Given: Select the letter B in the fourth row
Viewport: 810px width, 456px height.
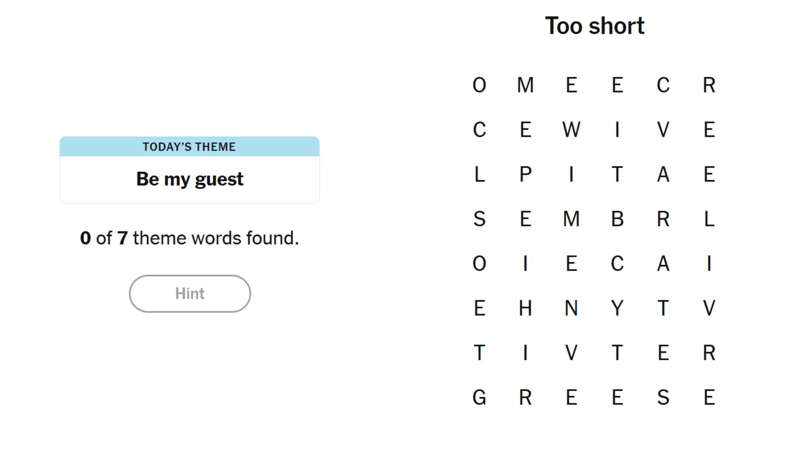Looking at the screenshot, I should [x=617, y=218].
